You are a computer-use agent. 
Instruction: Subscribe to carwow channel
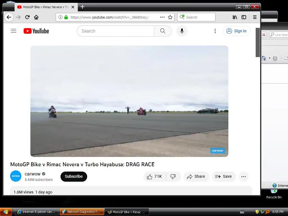click(x=74, y=177)
